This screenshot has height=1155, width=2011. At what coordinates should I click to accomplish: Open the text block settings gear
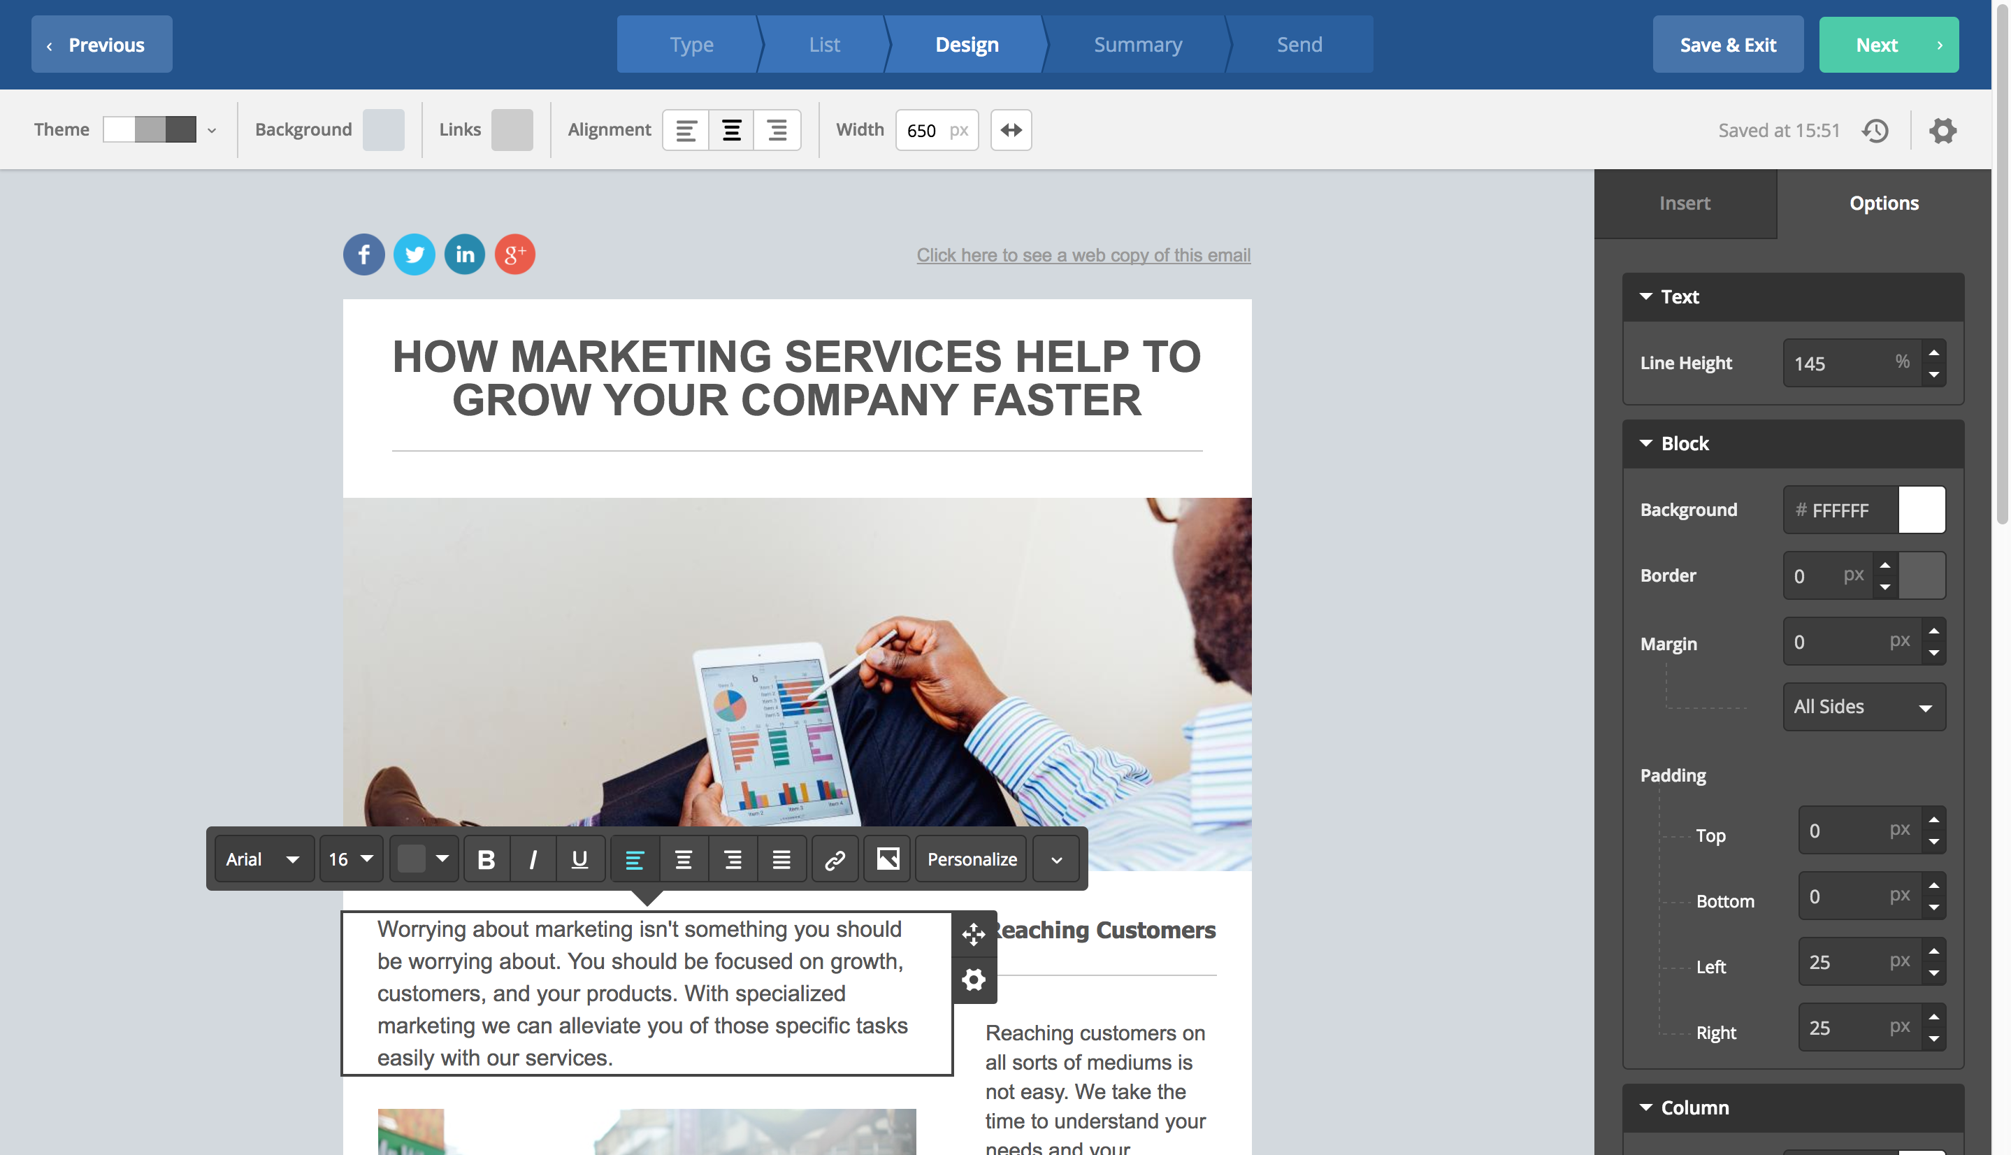coord(974,980)
